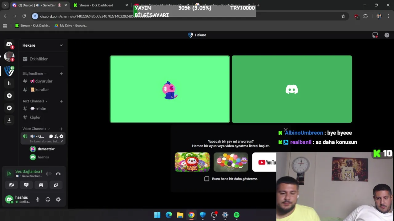
Task: Collapse the Text Channels category
Action: click(x=35, y=101)
